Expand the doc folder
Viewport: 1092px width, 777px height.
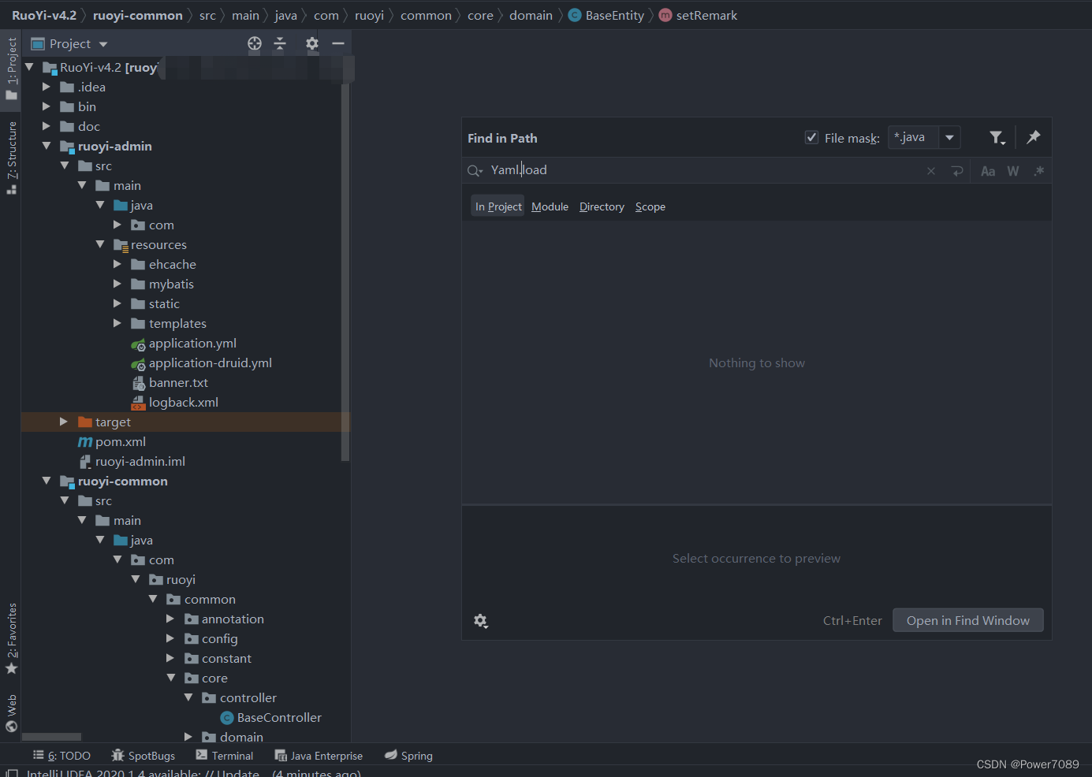tap(46, 127)
